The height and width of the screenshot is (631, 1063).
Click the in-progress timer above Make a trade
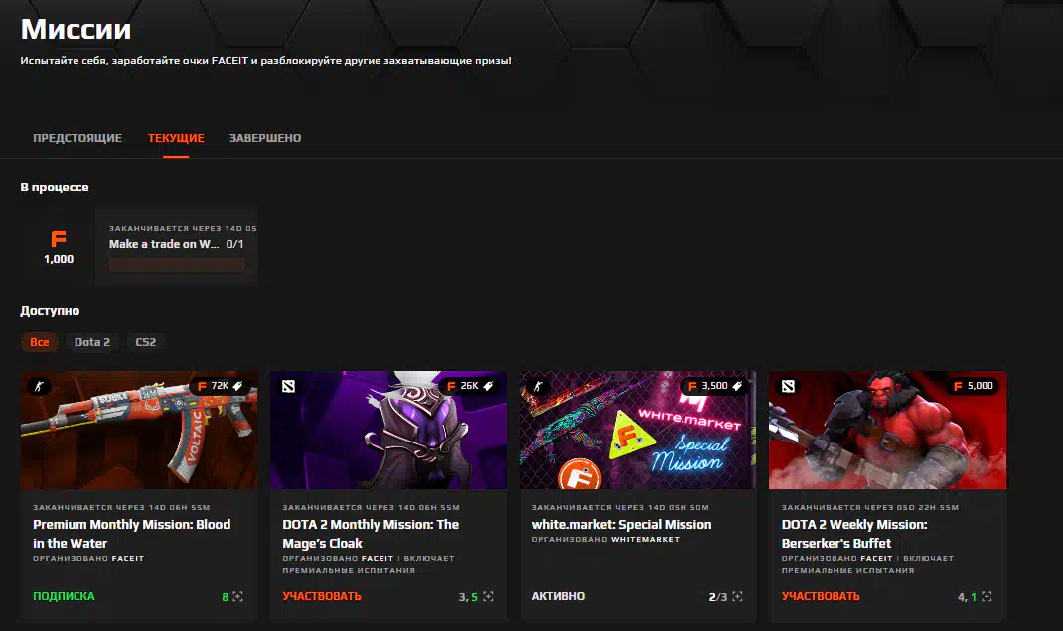183,229
